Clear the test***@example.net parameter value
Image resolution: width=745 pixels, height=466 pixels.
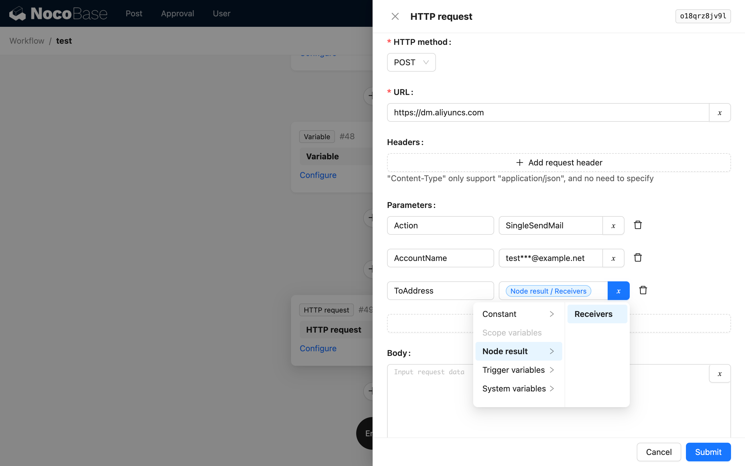[613, 258]
